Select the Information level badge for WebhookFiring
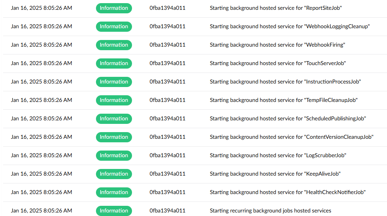The width and height of the screenshot is (387, 216). click(x=114, y=45)
